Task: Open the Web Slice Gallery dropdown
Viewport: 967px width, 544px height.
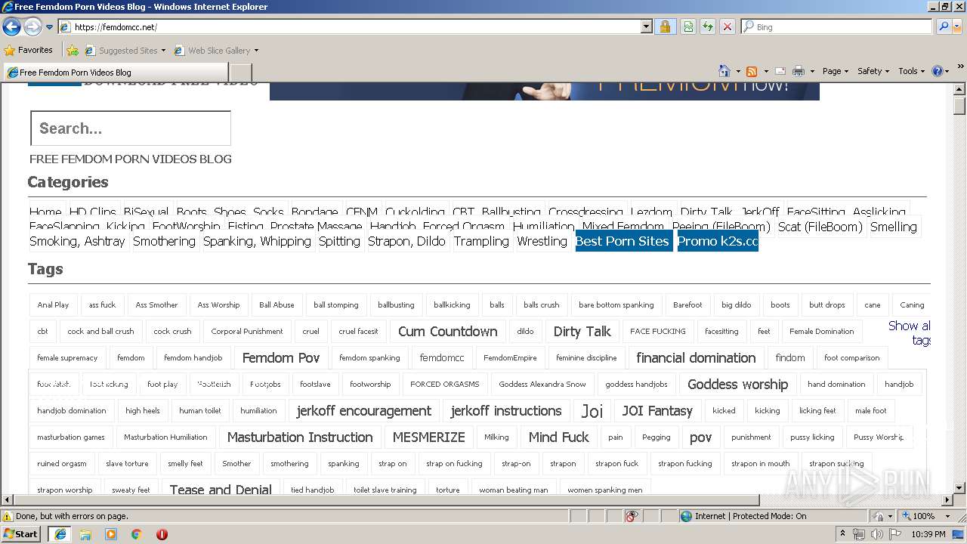Action: pos(216,51)
